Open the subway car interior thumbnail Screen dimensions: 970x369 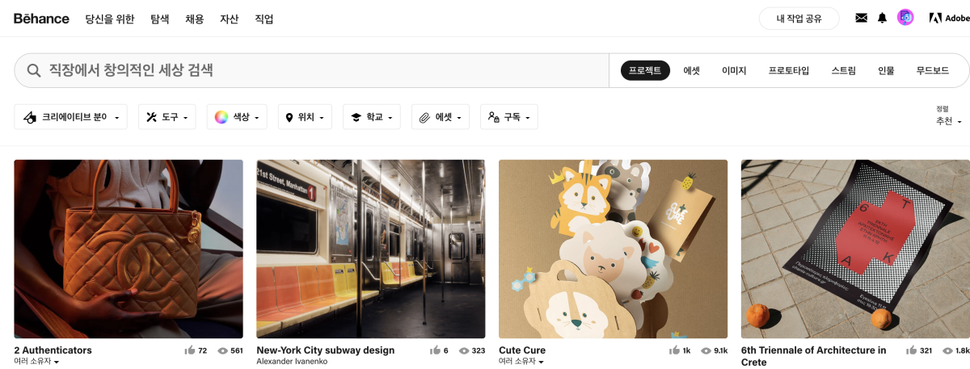(371, 249)
